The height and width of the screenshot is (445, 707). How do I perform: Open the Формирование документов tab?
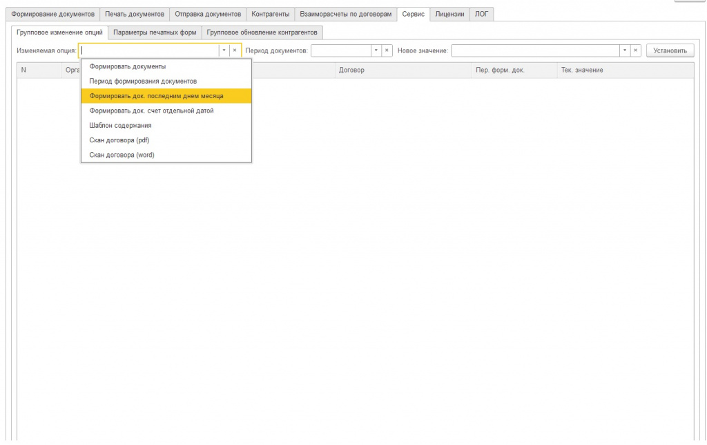pyautogui.click(x=52, y=14)
